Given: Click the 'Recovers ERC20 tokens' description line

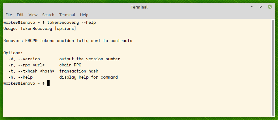Looking at the screenshot, I should [68, 41].
